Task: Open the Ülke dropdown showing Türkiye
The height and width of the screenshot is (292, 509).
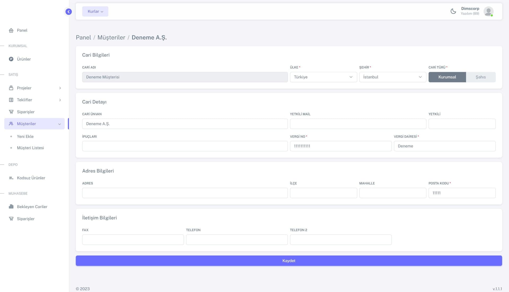Action: (x=323, y=77)
